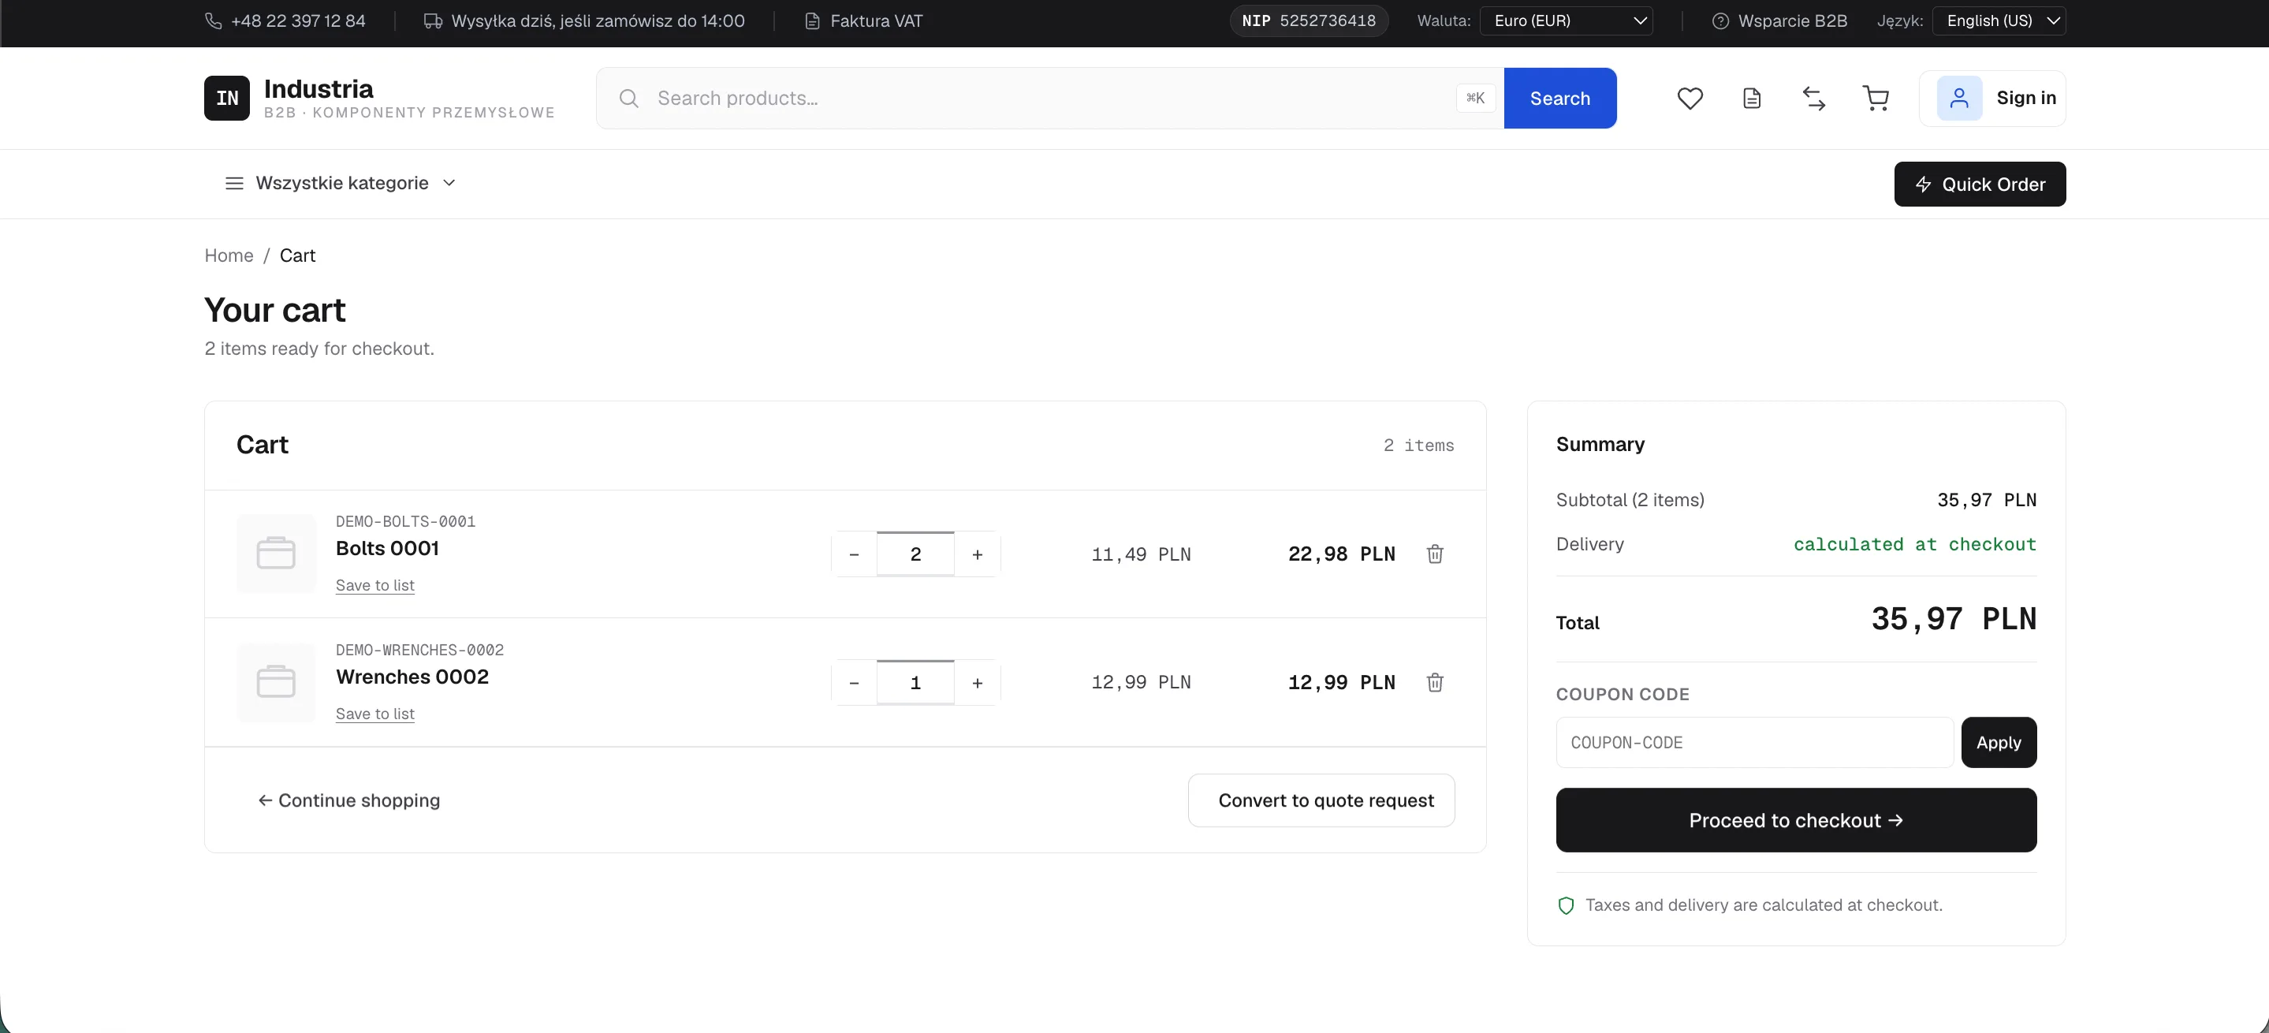This screenshot has width=2269, height=1033.
Task: Click the user avatar icon beside Sign in
Action: pos(1959,98)
